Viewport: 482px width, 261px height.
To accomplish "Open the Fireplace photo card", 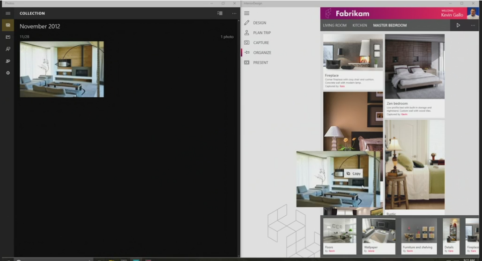I will pyautogui.click(x=353, y=62).
